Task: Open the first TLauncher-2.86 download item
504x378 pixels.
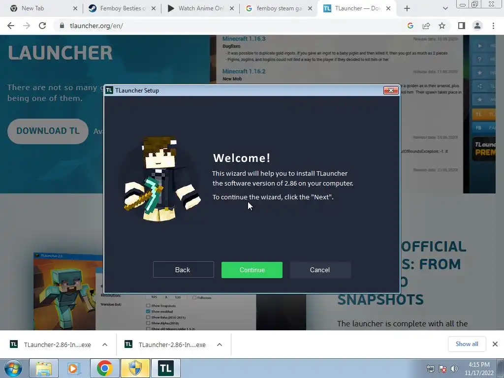Action: (x=51, y=345)
